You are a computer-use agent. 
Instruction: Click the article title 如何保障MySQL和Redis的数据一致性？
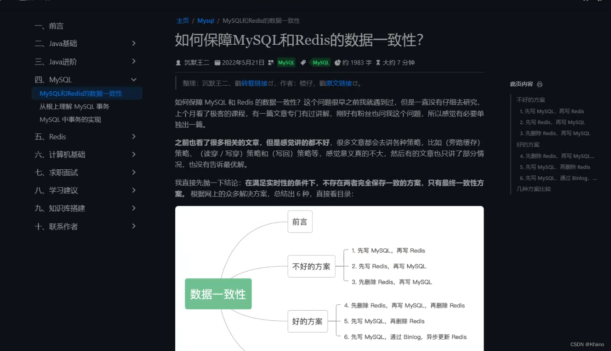(x=299, y=40)
